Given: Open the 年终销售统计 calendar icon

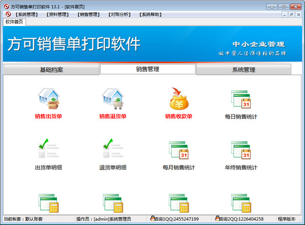Looking at the screenshot, I should coord(241,150).
